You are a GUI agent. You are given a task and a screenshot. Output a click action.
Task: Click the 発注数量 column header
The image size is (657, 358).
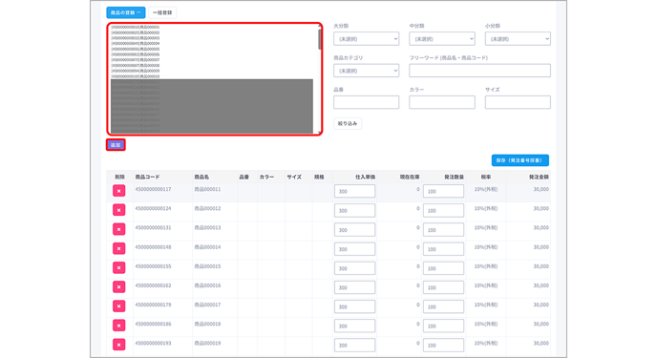pos(454,178)
